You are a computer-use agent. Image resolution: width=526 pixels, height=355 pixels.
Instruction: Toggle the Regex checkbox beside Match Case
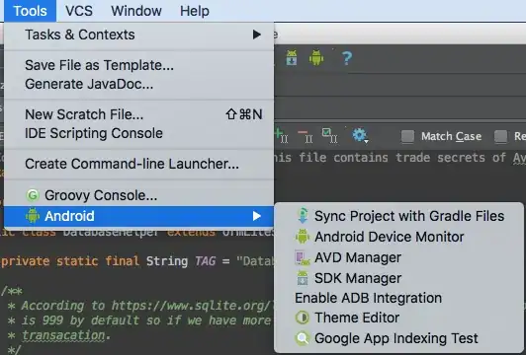pyautogui.click(x=500, y=136)
